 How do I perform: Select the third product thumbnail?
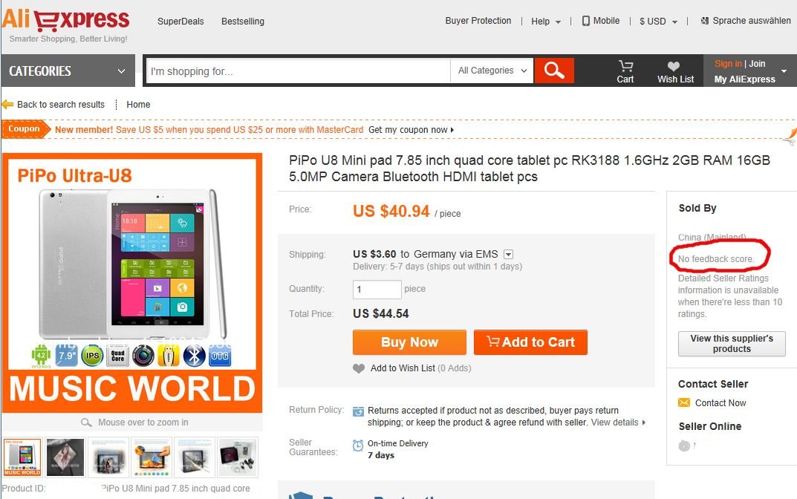coord(108,457)
